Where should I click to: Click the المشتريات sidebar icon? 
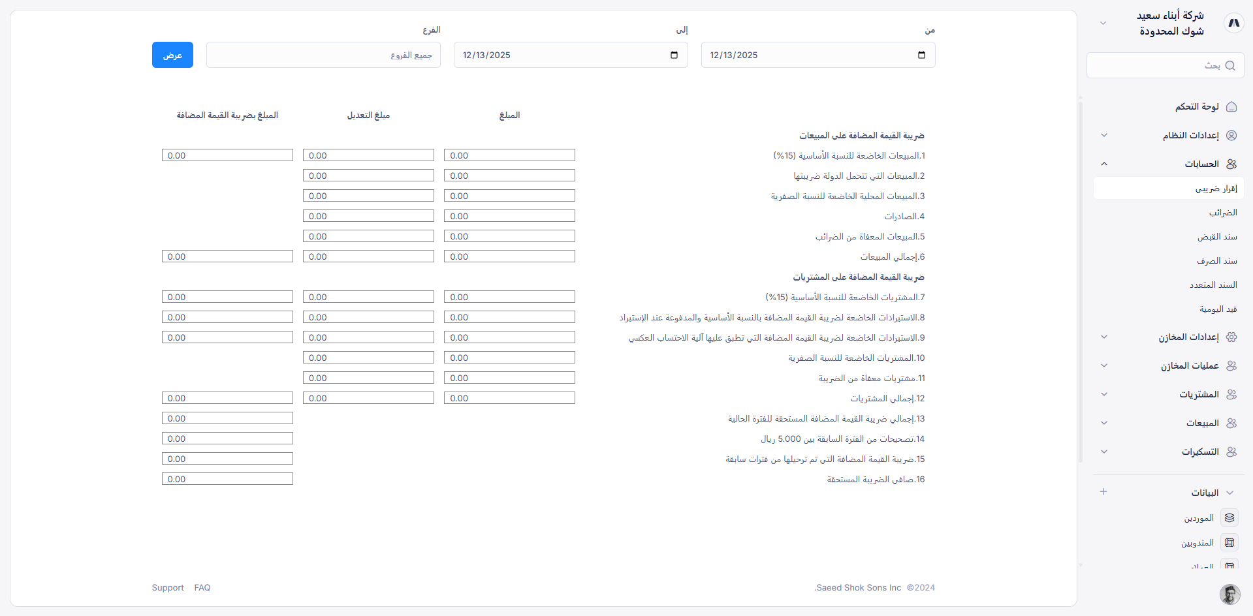point(1232,394)
